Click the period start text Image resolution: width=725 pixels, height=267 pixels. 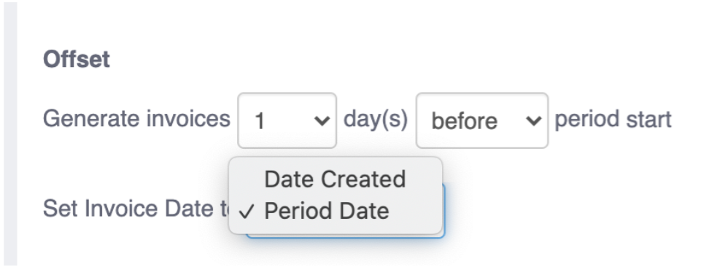[613, 120]
